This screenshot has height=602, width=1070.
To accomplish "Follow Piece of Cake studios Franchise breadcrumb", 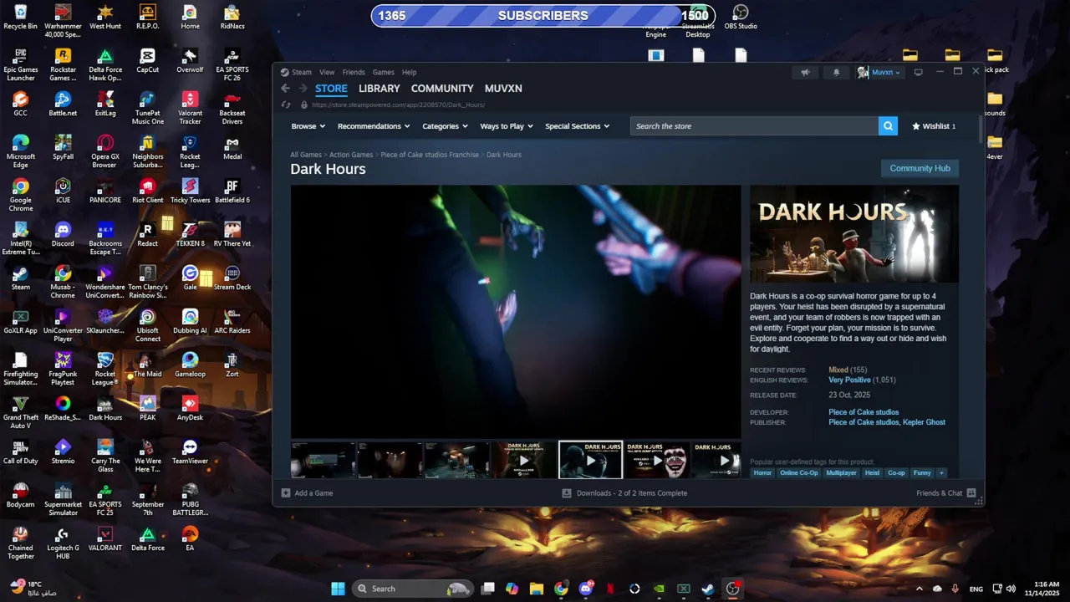I will click(430, 155).
